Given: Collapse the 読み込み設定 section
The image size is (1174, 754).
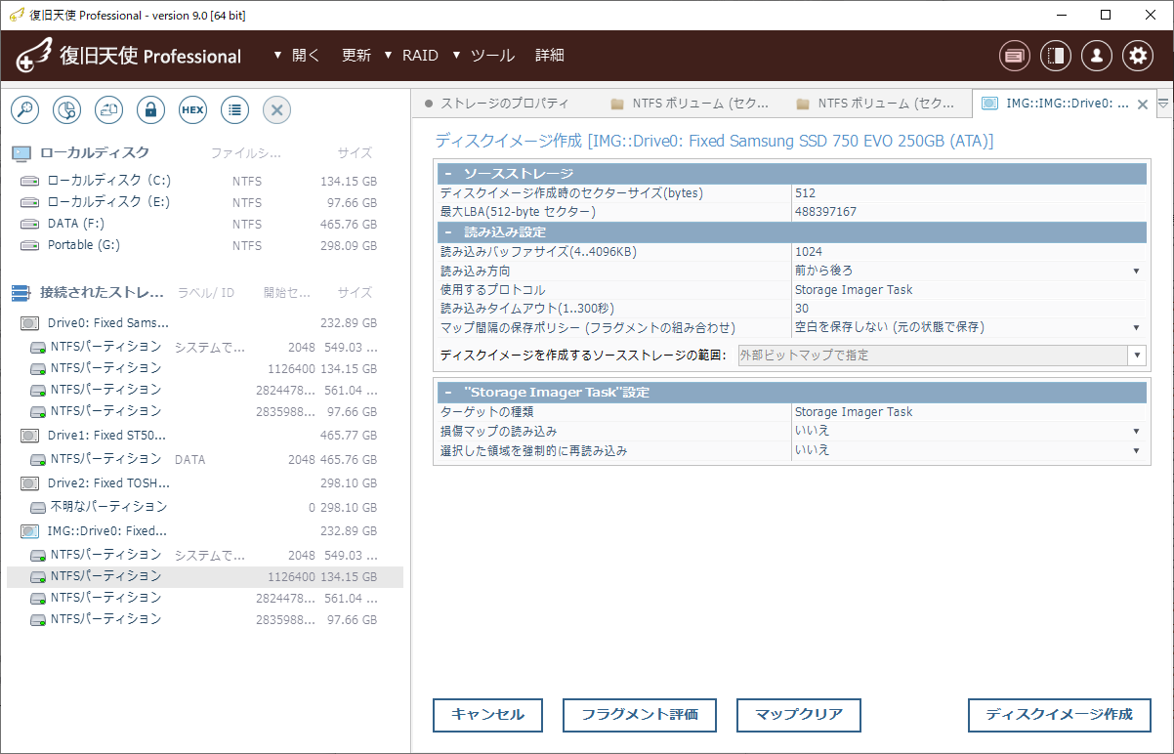Looking at the screenshot, I should [x=448, y=232].
